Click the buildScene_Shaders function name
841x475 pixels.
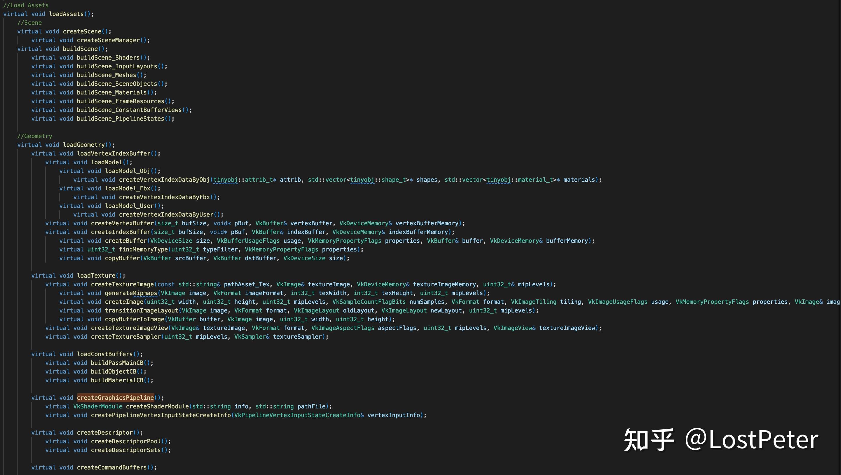click(x=108, y=58)
